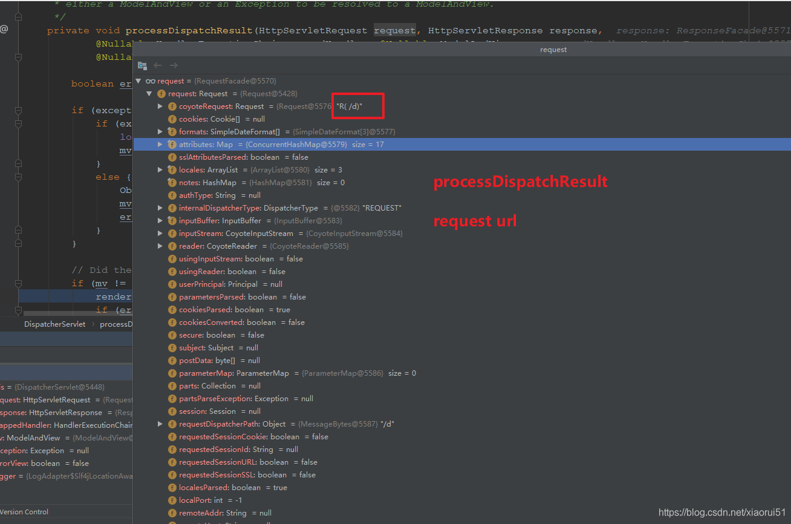Expand the inputBuffer node

click(x=160, y=221)
